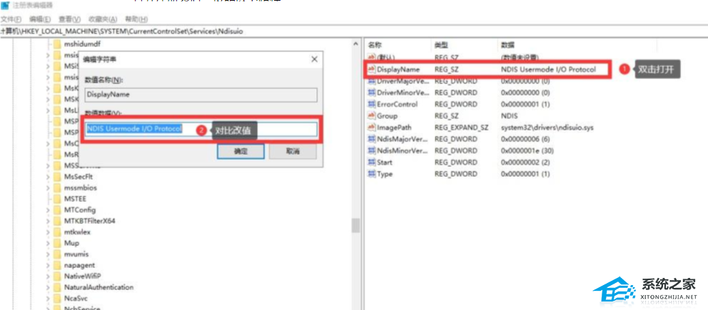Expand the MTConfig tree node

point(48,210)
